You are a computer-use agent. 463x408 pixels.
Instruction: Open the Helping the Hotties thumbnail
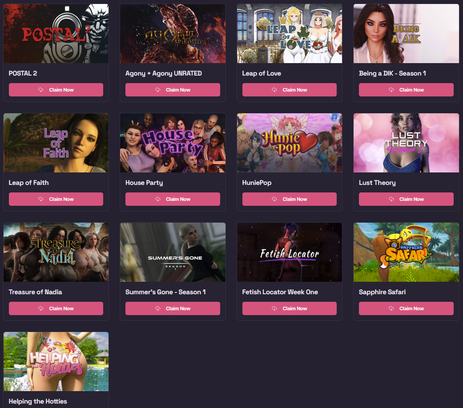[x=56, y=362]
